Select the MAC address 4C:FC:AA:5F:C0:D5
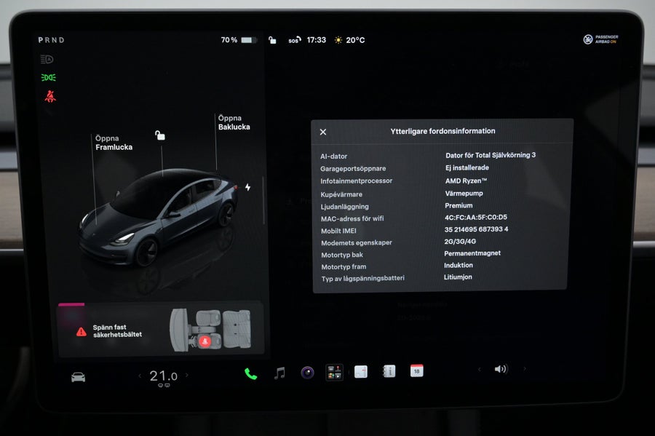 (476, 217)
